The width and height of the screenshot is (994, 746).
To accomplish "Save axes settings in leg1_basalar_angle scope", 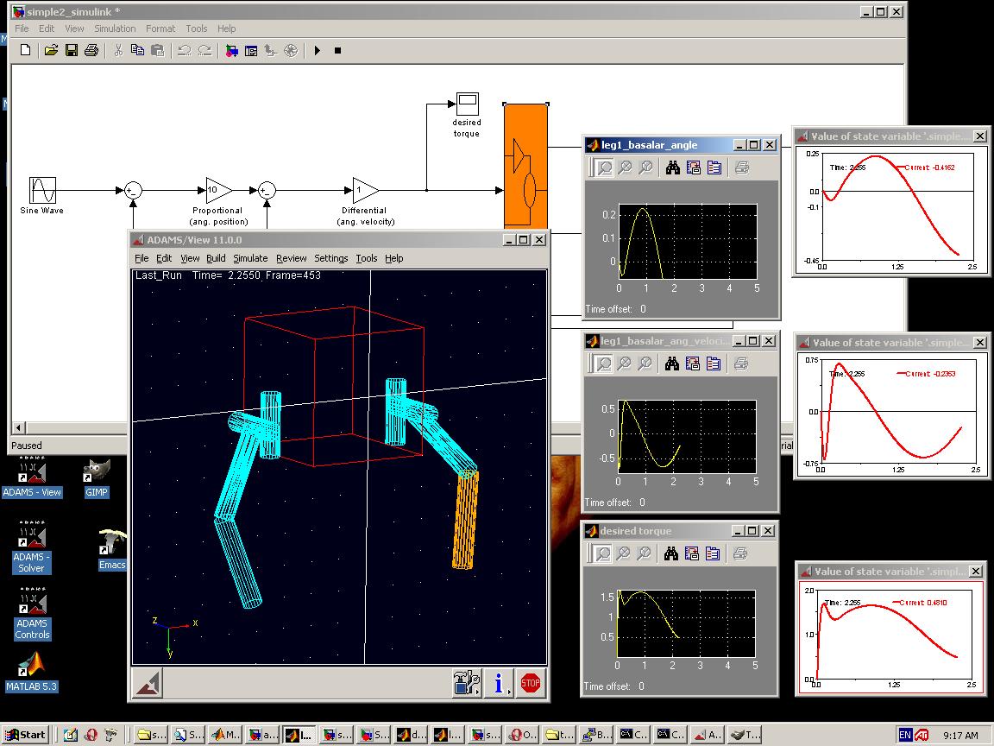I will pos(694,168).
